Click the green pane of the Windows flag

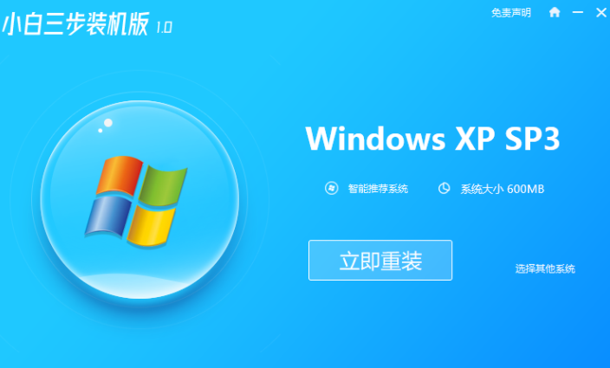pos(162,185)
